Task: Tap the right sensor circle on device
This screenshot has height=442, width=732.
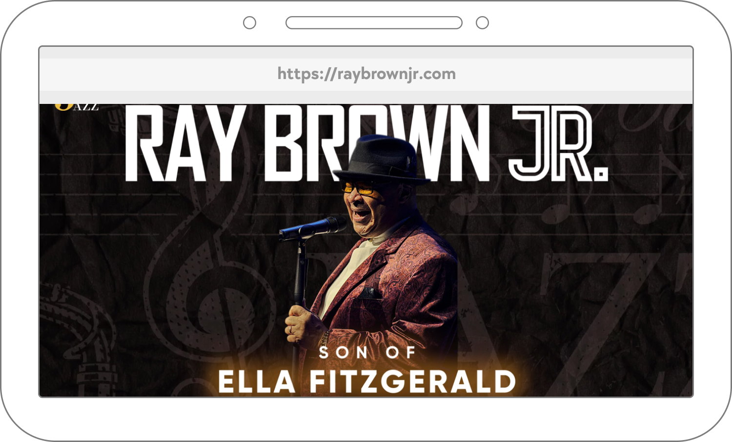Action: (482, 22)
